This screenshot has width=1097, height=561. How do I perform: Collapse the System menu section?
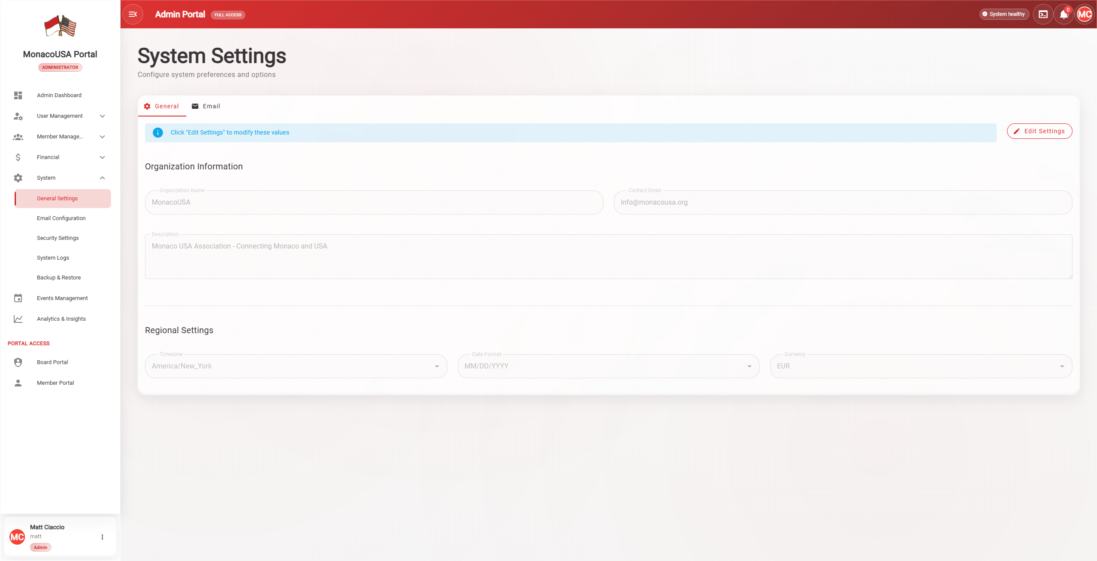pos(102,178)
